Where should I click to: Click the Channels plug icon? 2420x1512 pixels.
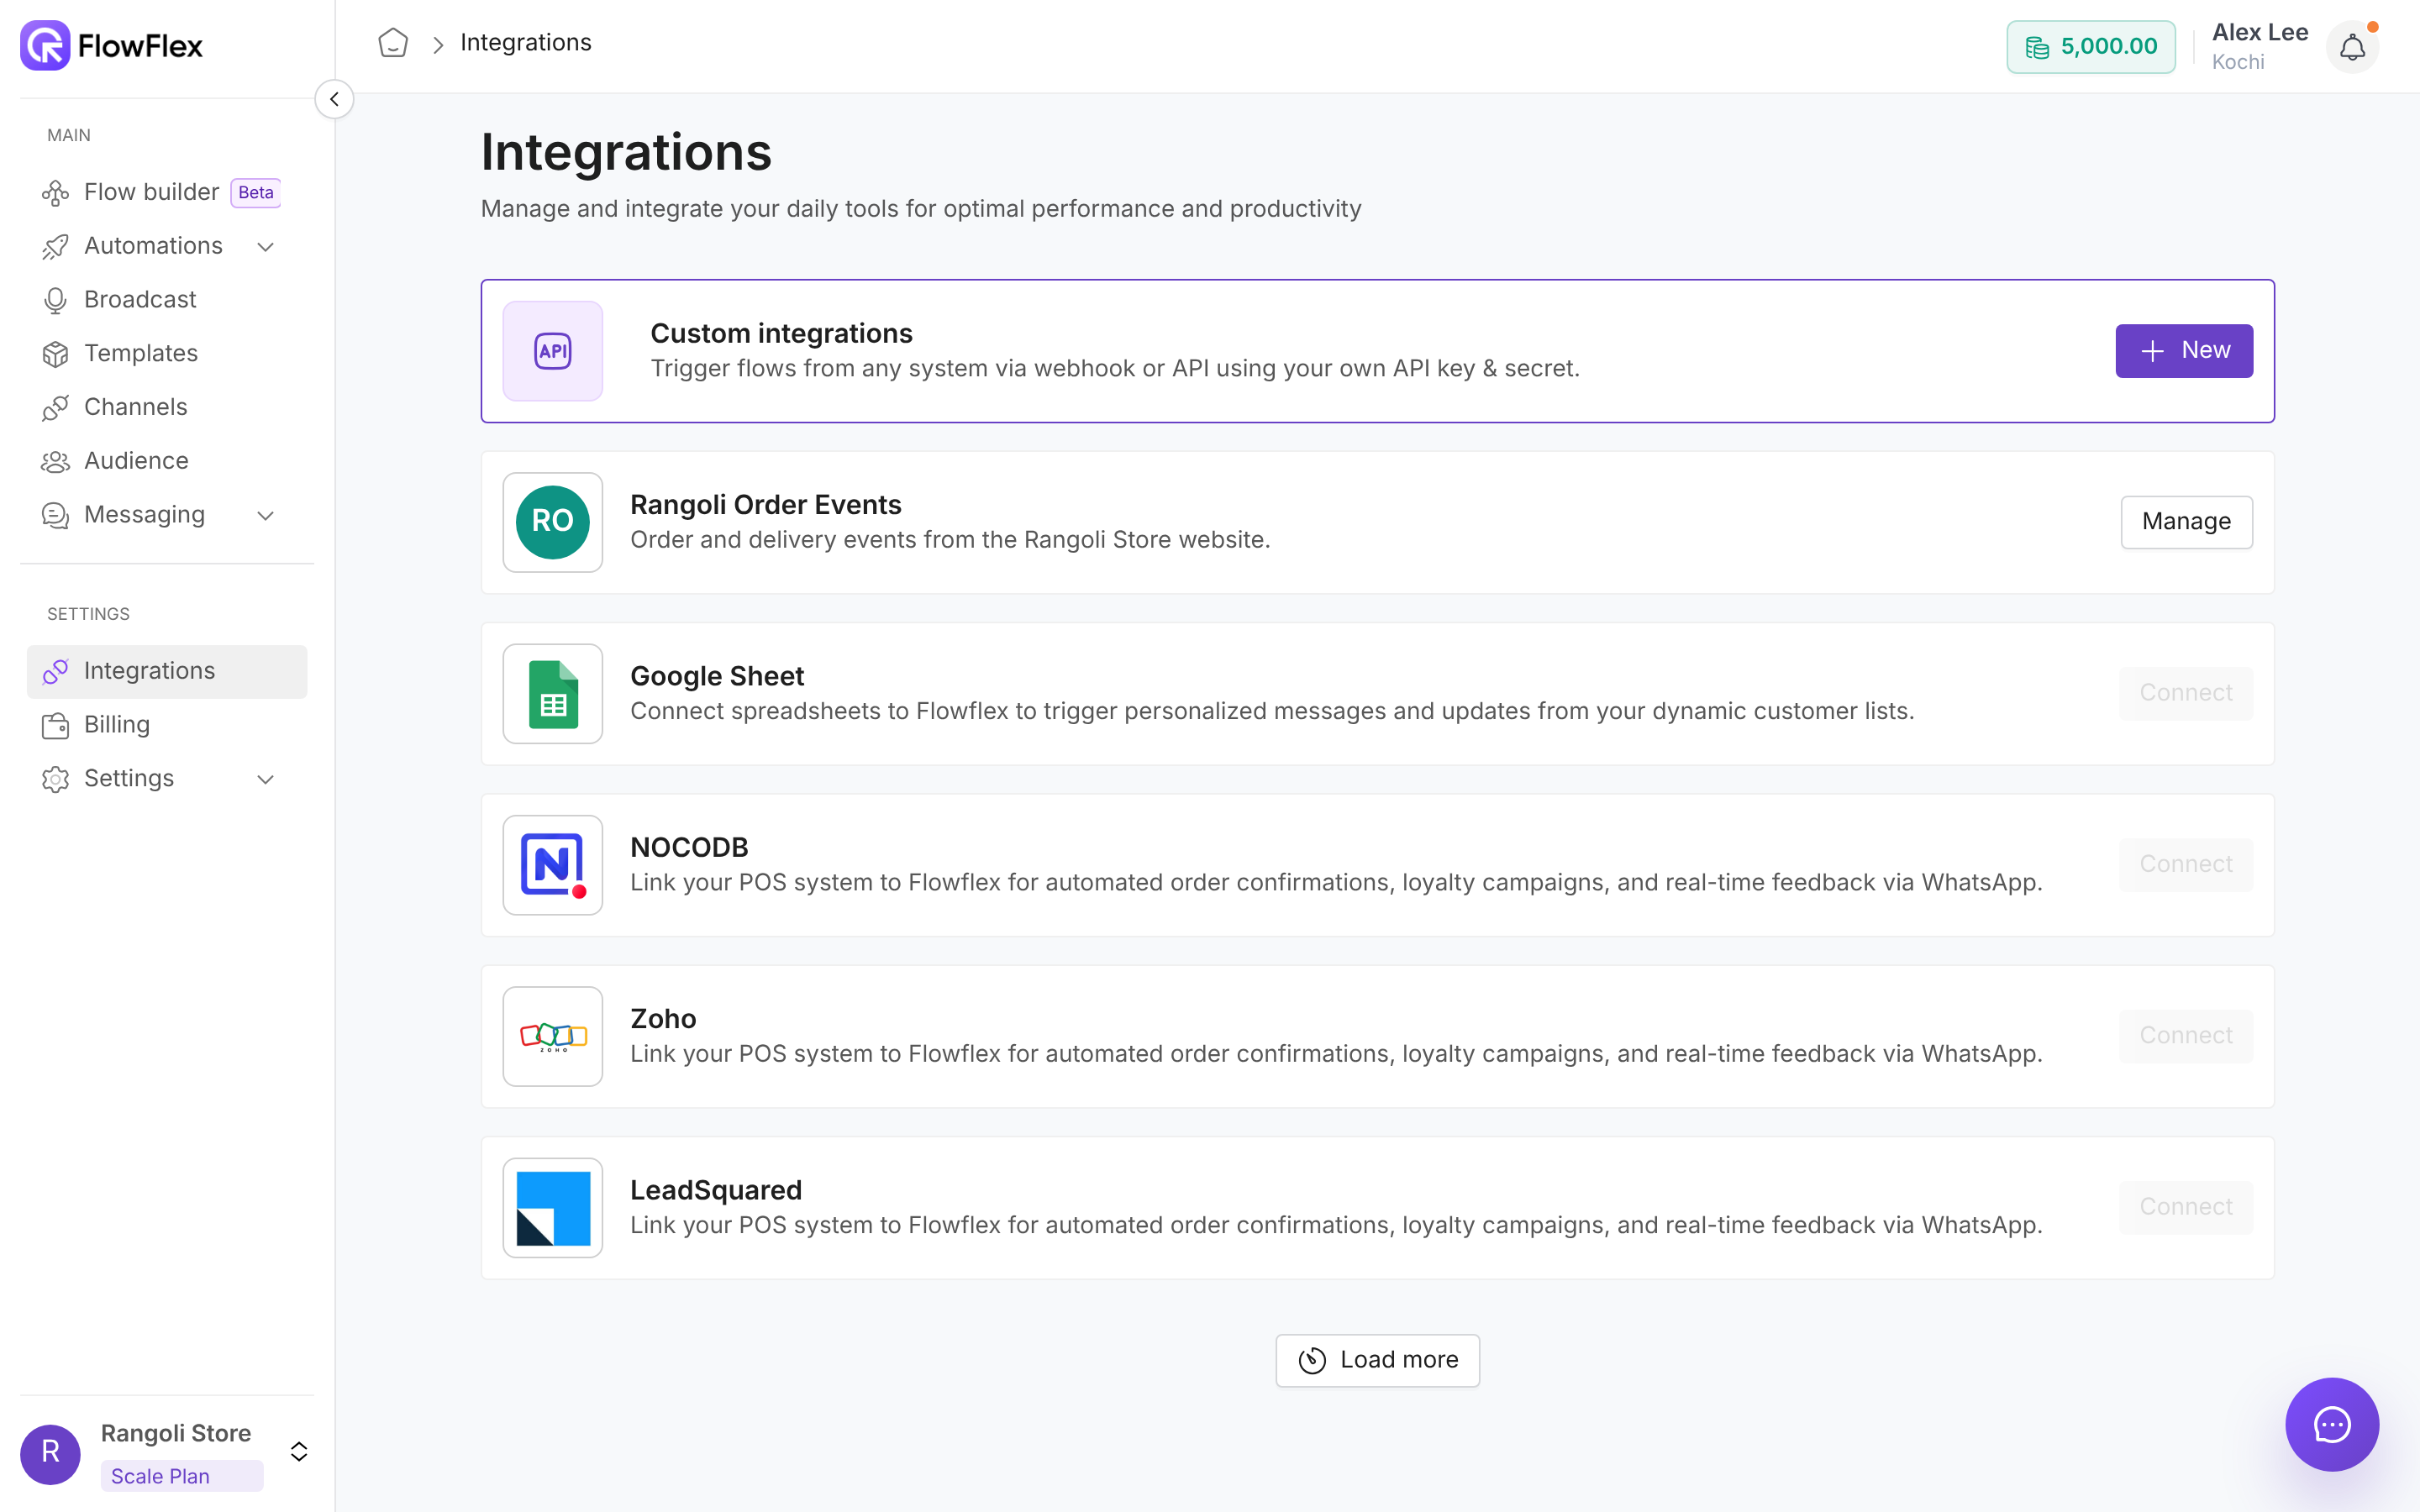point(55,407)
